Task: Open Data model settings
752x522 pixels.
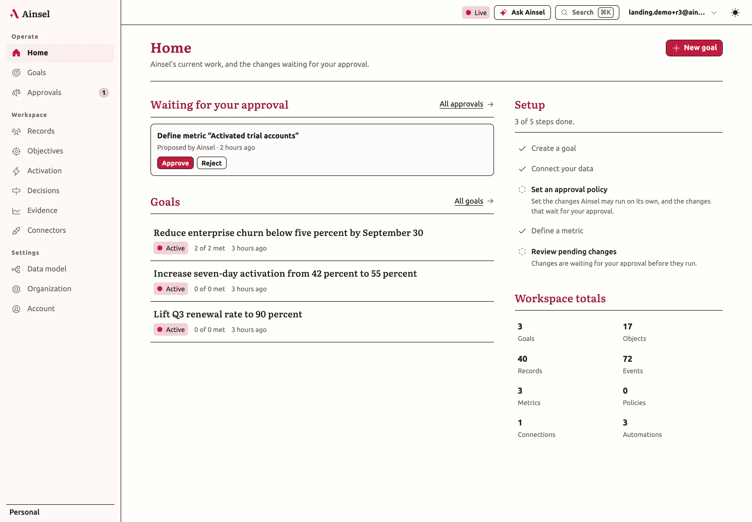Action: coord(60,269)
